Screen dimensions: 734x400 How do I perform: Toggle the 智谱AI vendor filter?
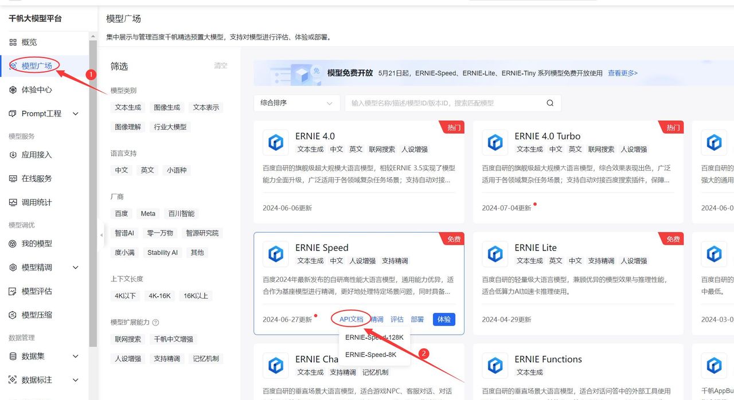click(x=124, y=233)
